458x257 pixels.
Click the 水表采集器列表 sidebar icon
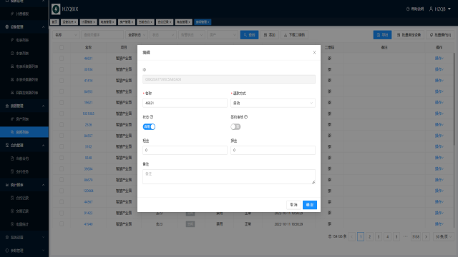pyautogui.click(x=12, y=79)
